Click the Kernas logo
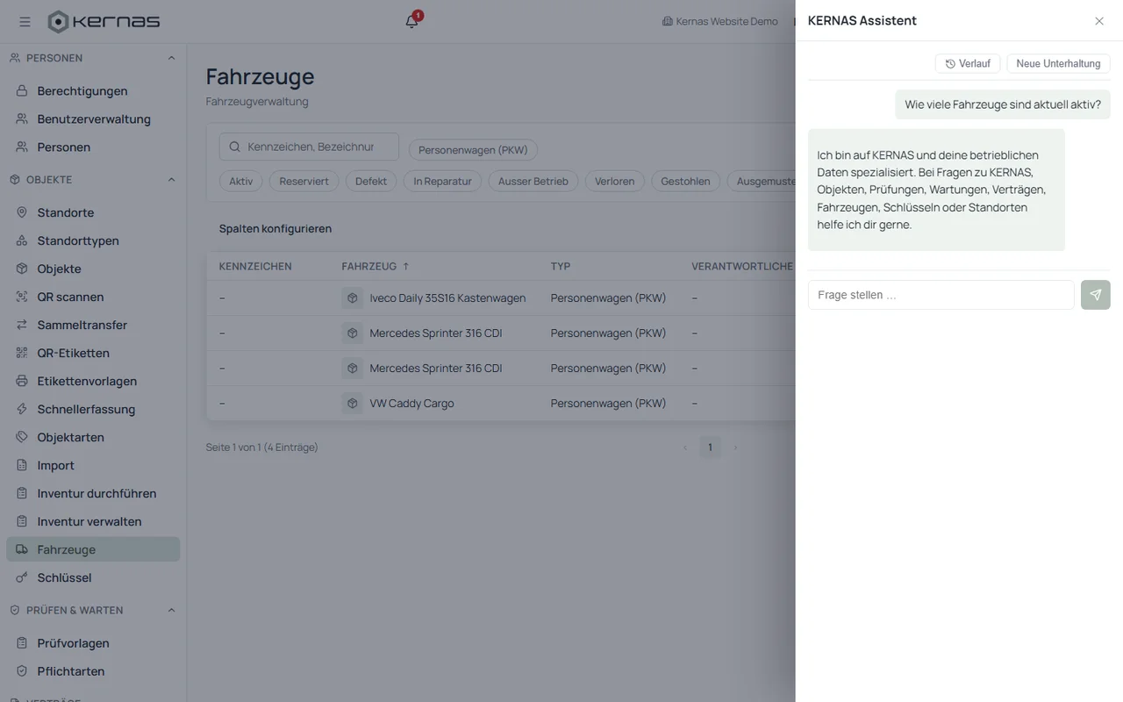The height and width of the screenshot is (702, 1123). tap(104, 21)
